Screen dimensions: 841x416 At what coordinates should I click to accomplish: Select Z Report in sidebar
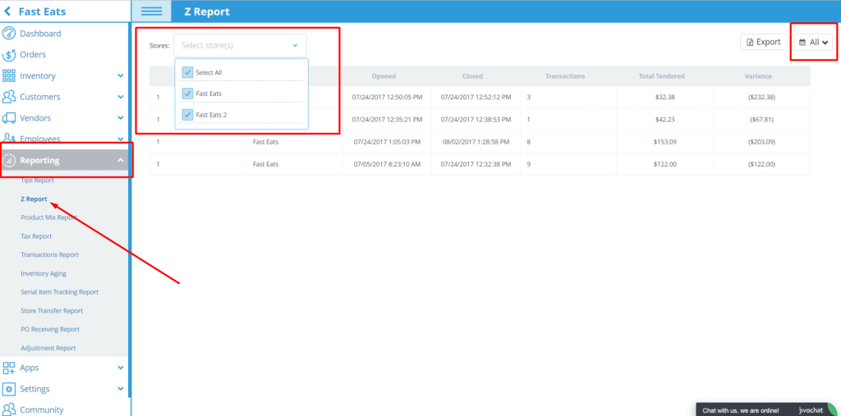point(34,199)
